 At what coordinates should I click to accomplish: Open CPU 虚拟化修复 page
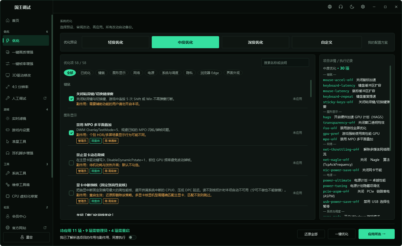[x=26, y=196]
